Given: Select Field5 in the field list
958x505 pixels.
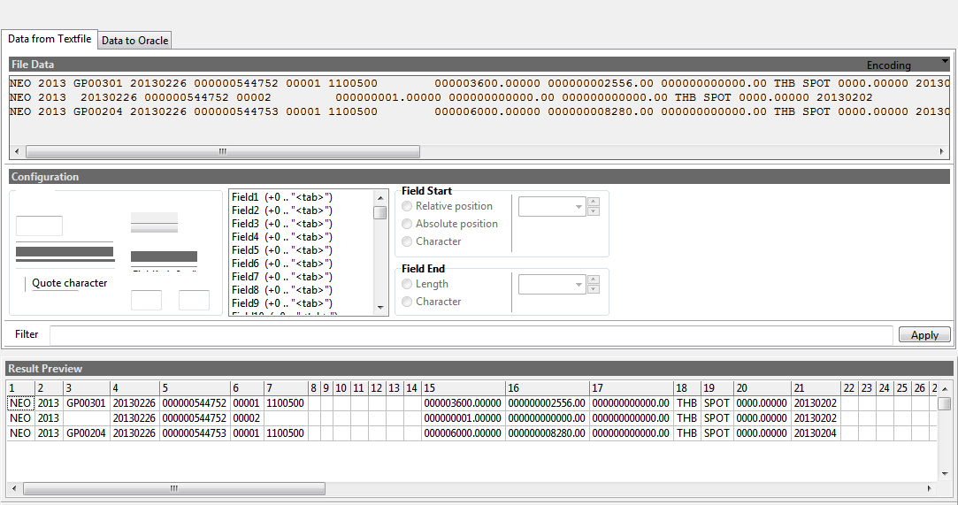Looking at the screenshot, I should point(281,250).
